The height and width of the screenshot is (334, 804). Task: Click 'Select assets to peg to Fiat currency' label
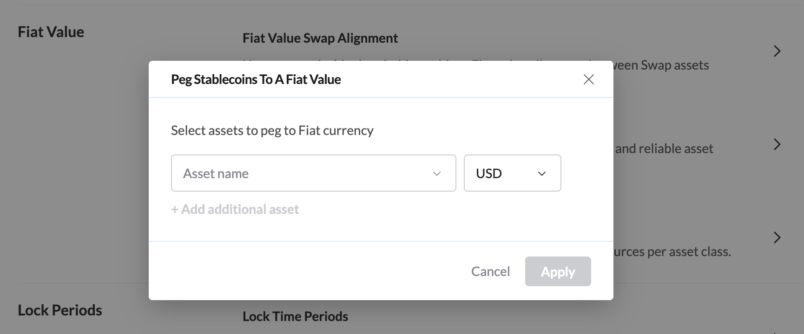(x=272, y=130)
